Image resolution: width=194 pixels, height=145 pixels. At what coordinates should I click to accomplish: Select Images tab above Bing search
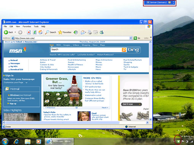click(x=67, y=45)
